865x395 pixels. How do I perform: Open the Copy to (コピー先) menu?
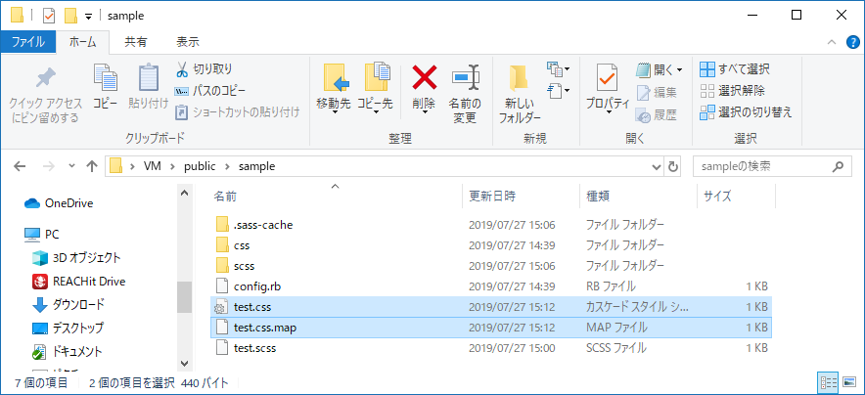pyautogui.click(x=375, y=90)
